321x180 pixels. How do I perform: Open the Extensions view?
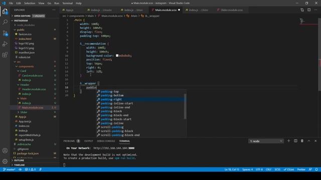[x=5, y=54]
